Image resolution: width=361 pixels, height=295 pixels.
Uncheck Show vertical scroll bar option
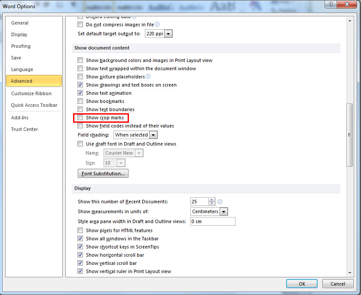pos(80,263)
